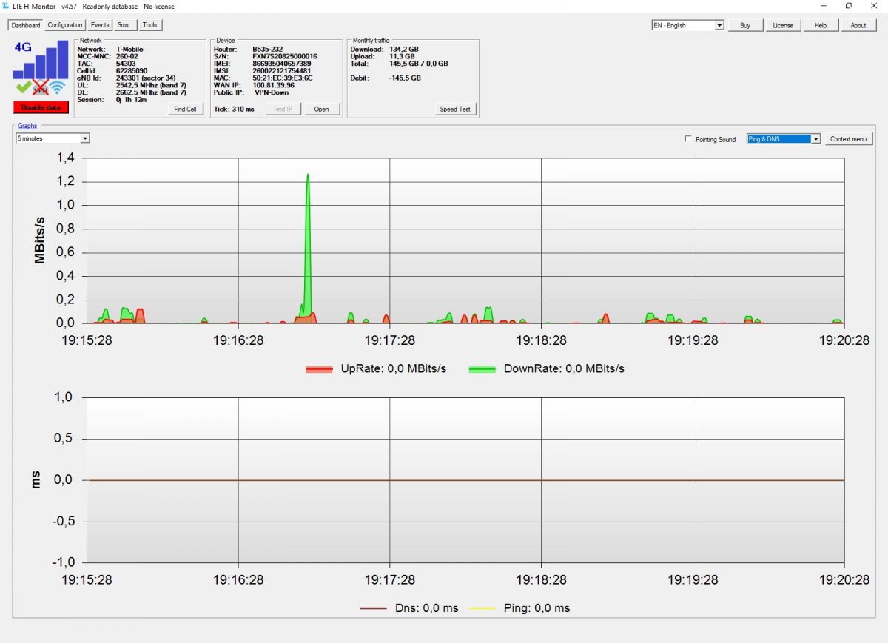Click the Total value 145,5 GB / 0,0 GB
The image size is (888, 643).
tap(419, 64)
